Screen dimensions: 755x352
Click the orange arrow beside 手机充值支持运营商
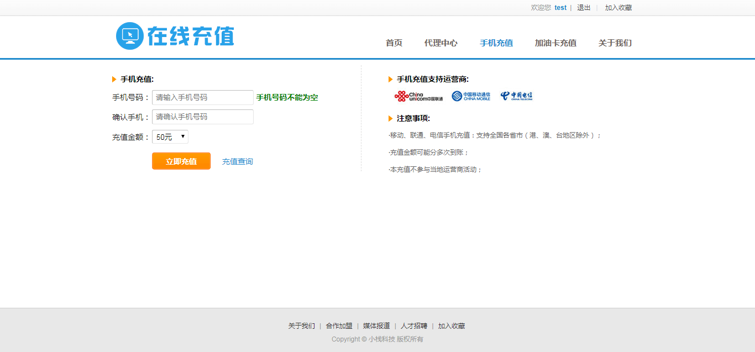pos(391,80)
